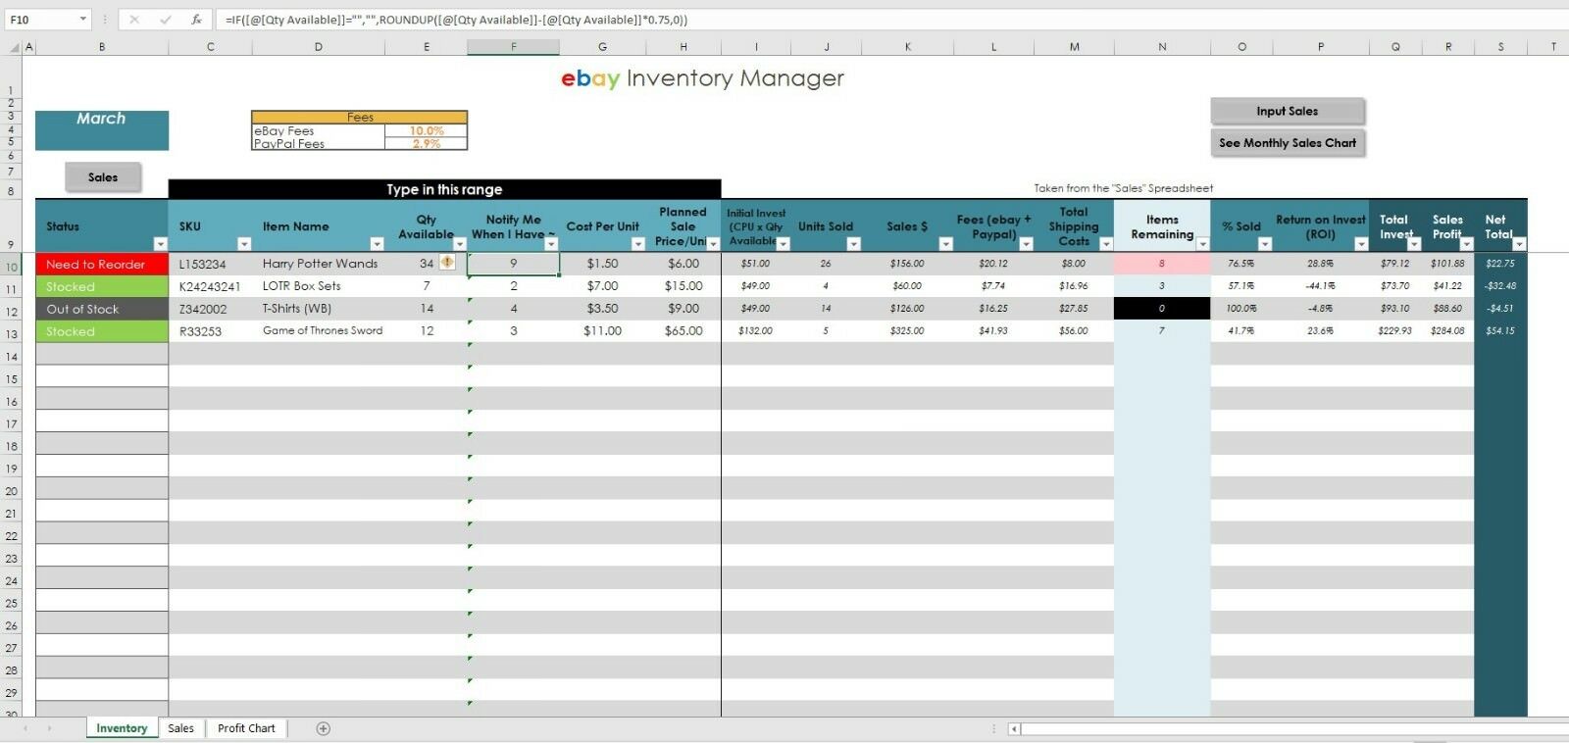
Task: Select the Fees header cell
Action: 360,118
